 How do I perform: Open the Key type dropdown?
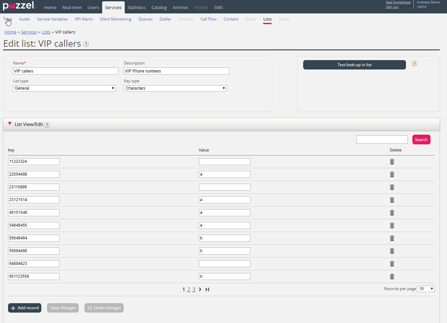[x=175, y=88]
